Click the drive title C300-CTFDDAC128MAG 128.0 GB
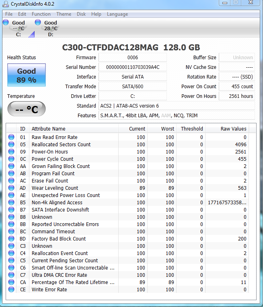Screen dimensions: 263x307 tap(131, 48)
